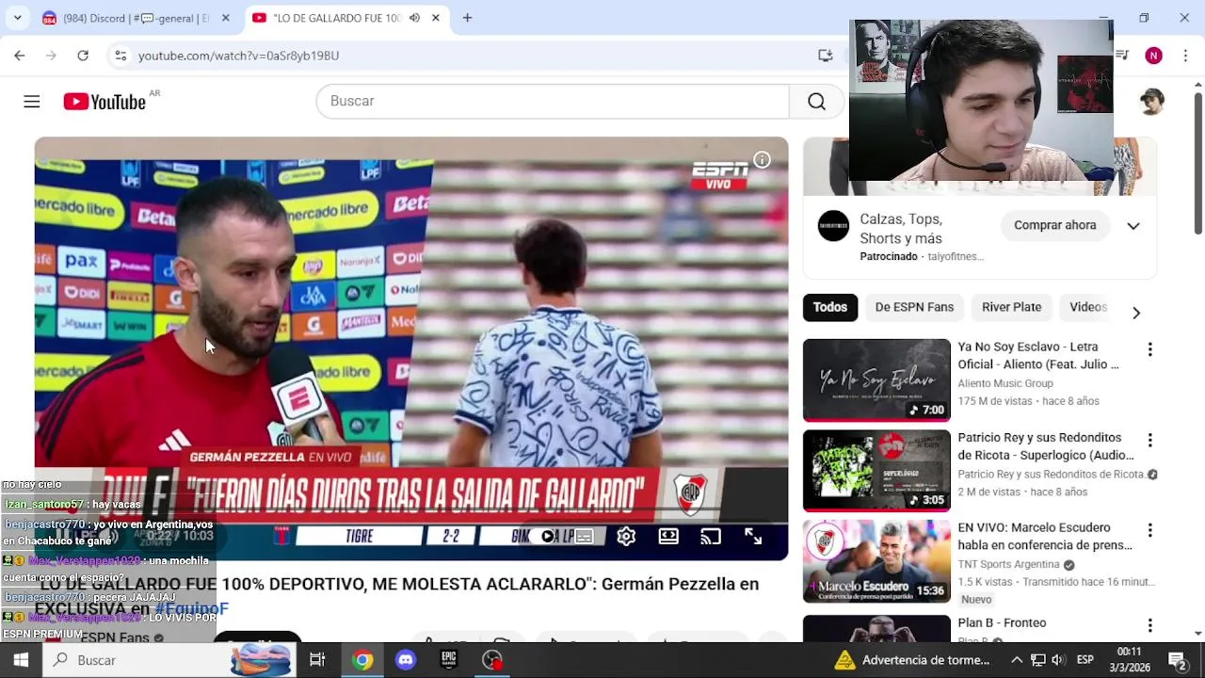Open Aliento Music Group channel
The width and height of the screenshot is (1205, 678).
point(1005,383)
